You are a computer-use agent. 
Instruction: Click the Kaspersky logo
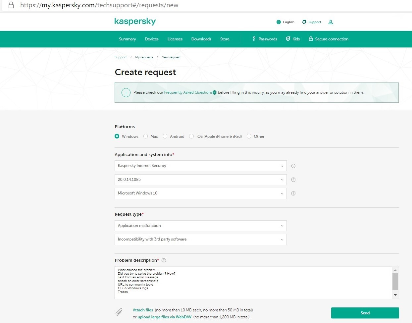coord(135,22)
